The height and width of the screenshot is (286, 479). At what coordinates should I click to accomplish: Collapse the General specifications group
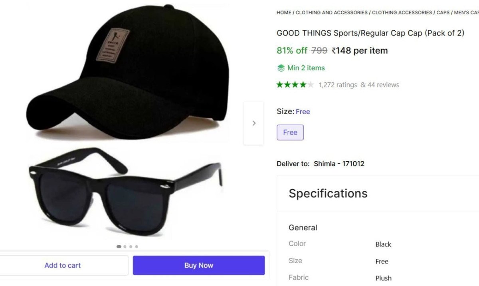[303, 228]
